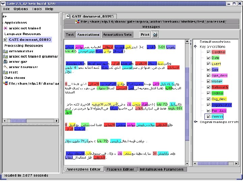Select the Default annotations node
Screen dimensions: 243x182
215,42
